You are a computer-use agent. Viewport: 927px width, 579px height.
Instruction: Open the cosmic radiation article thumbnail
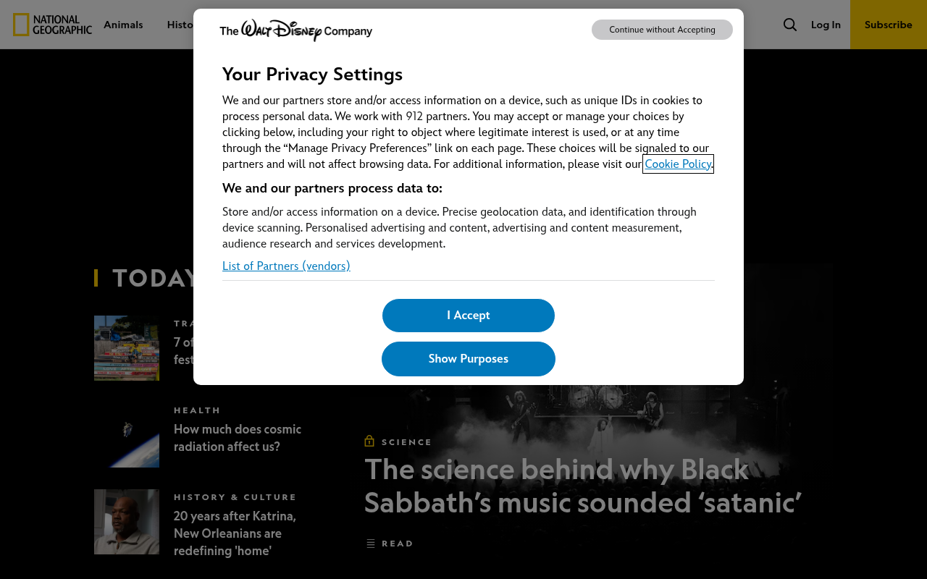pyautogui.click(x=127, y=435)
